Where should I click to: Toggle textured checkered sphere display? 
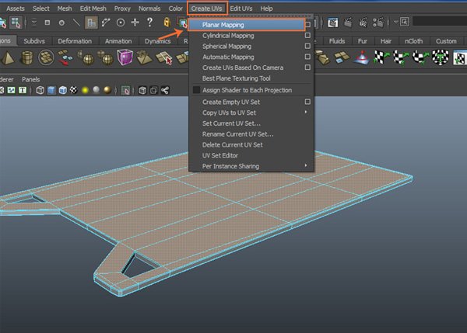[74, 90]
